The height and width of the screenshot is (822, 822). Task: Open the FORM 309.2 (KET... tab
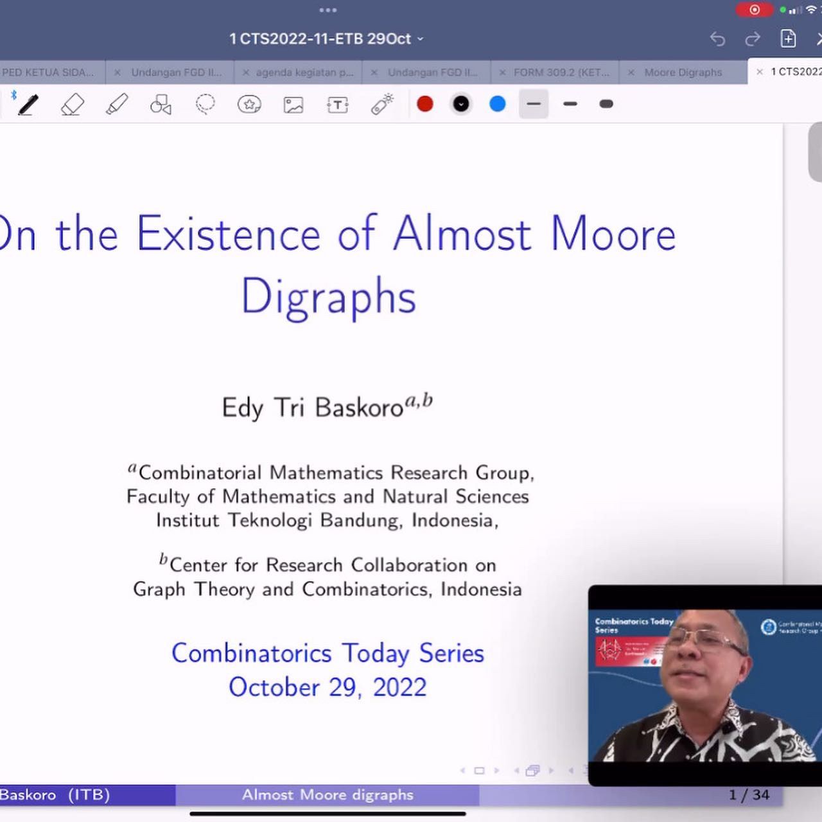click(x=561, y=72)
